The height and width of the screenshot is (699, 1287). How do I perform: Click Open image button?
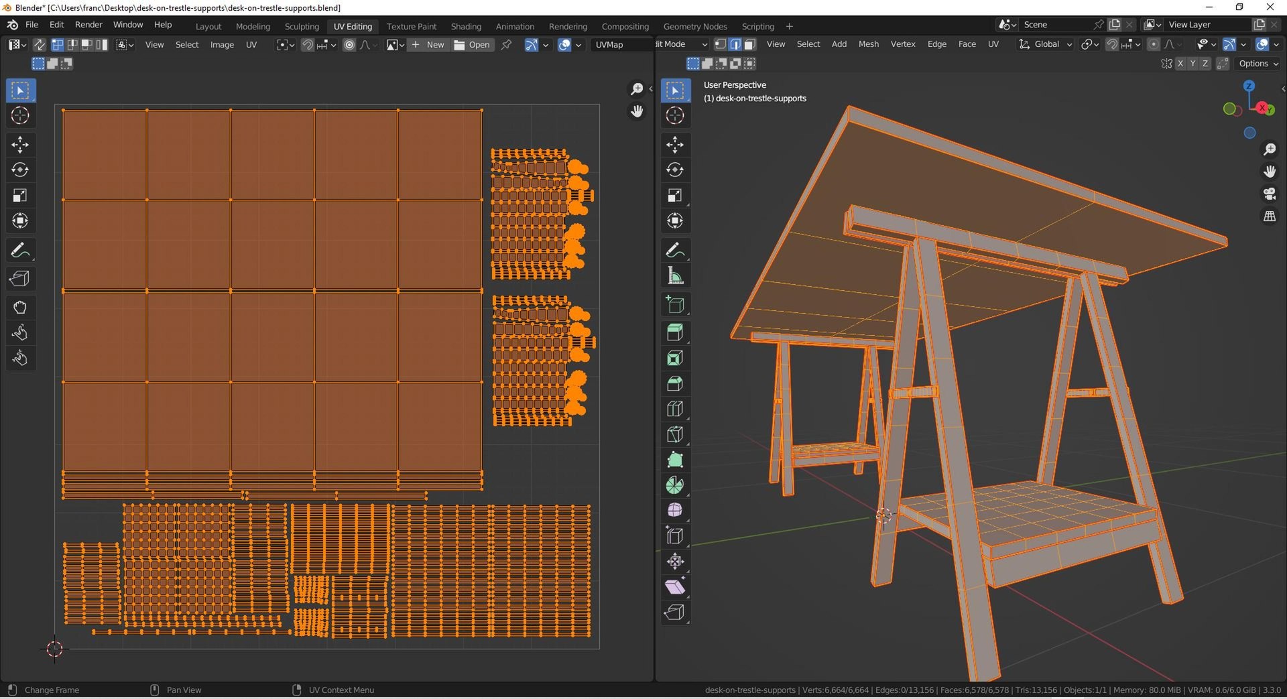click(472, 45)
